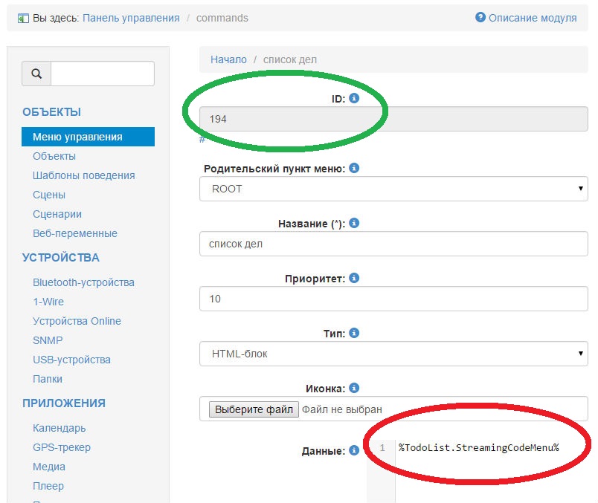Click the ID field showing 194
Viewport: 598px width, 503px height.
click(x=393, y=119)
